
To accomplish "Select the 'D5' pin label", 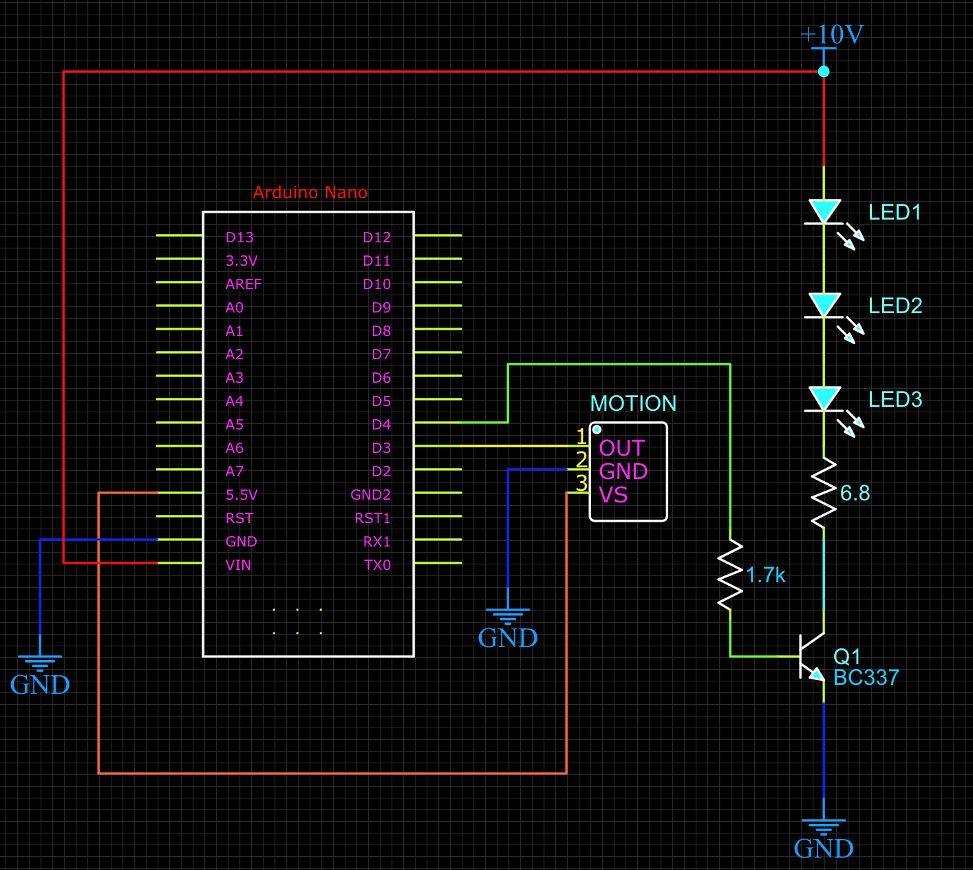I will tap(381, 401).
